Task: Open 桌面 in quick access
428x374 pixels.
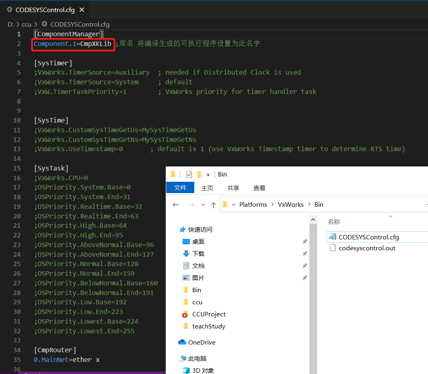Action: click(x=198, y=242)
